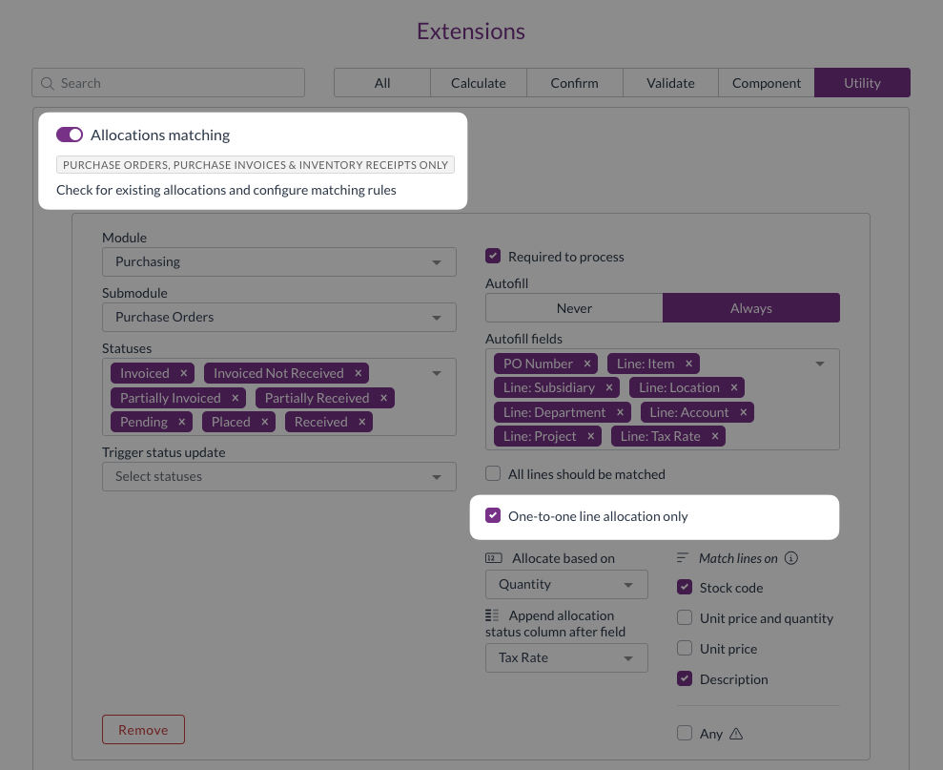Remove the PO Number autofill tag
Screen dimensions: 943x770
click(x=587, y=364)
